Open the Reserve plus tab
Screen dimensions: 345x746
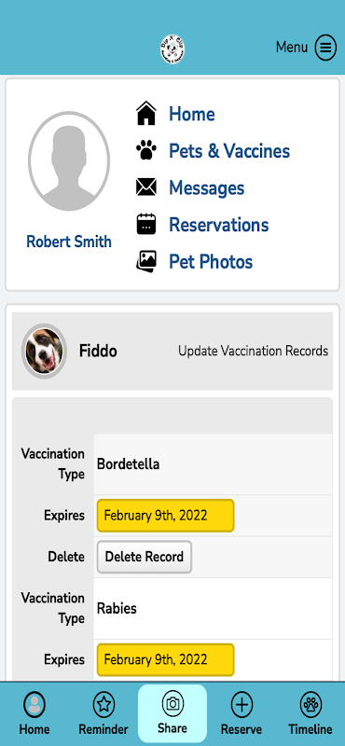pyautogui.click(x=241, y=712)
